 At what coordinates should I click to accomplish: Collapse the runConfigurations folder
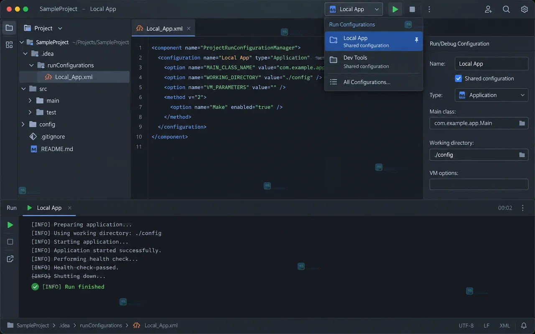tap(32, 65)
